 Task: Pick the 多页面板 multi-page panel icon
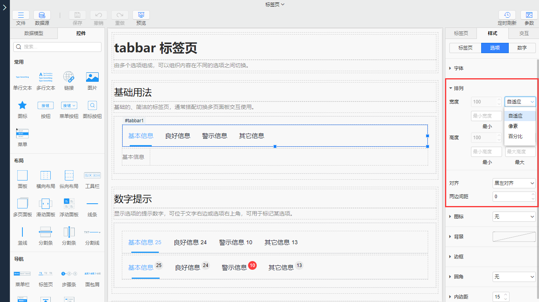(22, 203)
